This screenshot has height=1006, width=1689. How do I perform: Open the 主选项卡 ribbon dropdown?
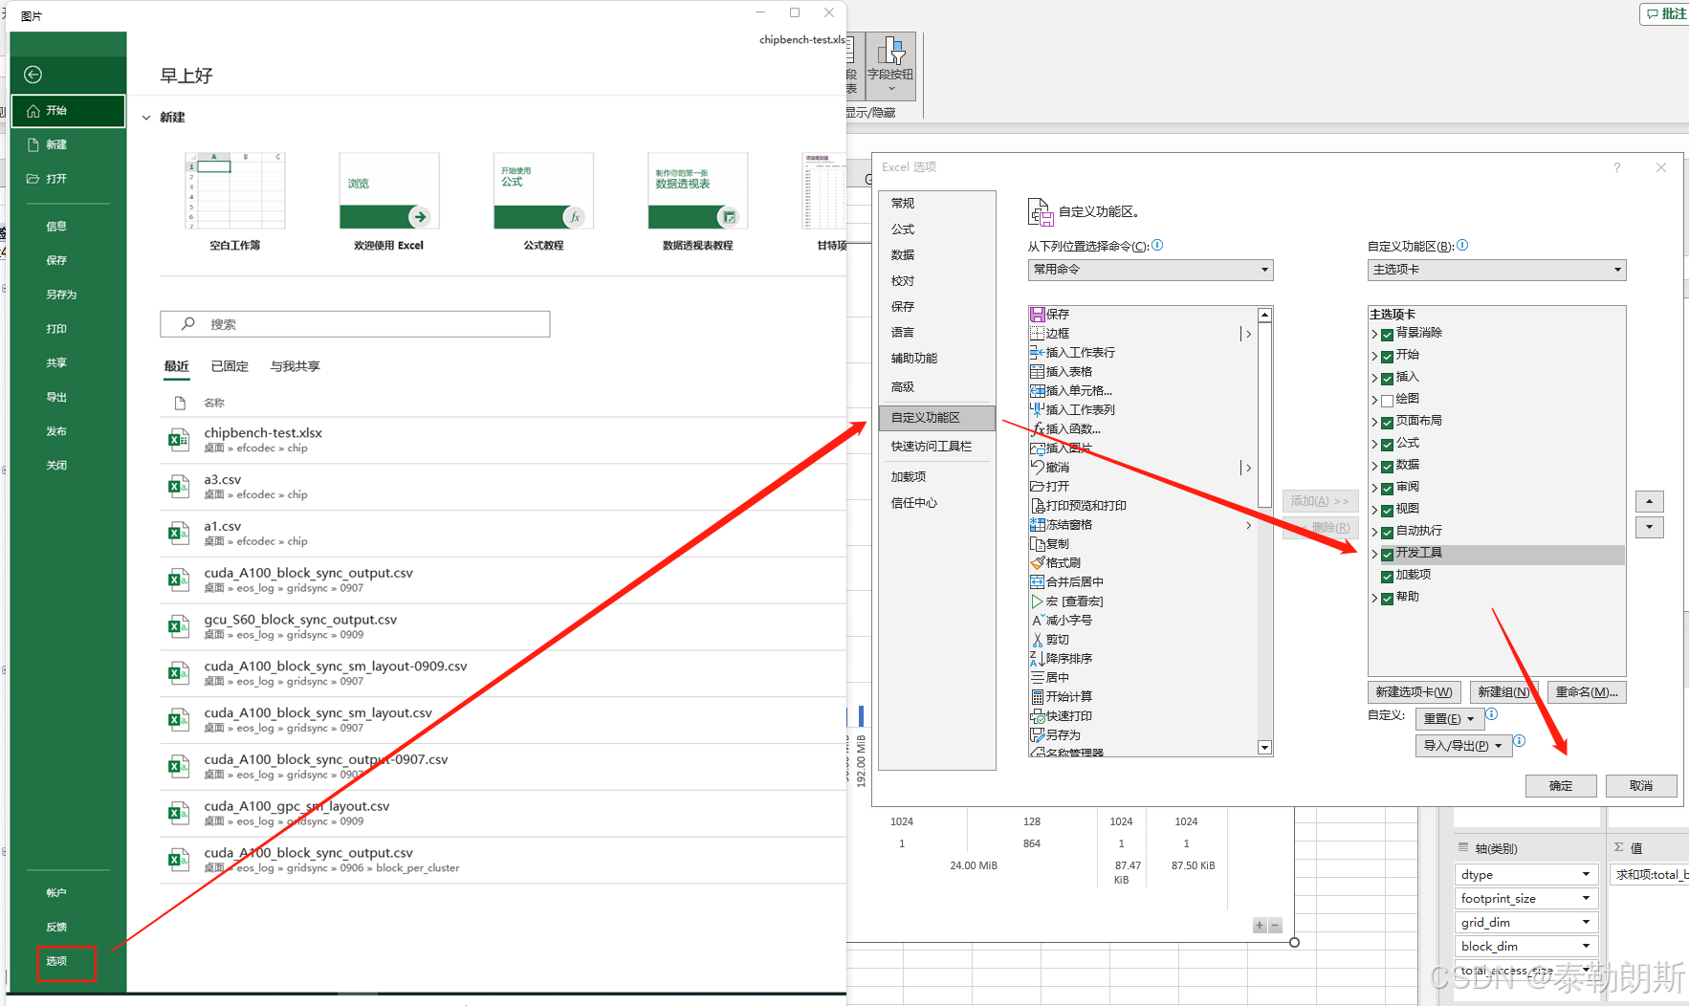pos(1497,270)
